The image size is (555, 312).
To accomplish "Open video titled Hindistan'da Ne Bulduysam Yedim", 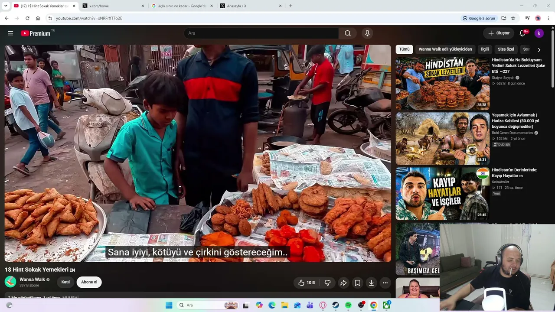I will (x=519, y=65).
